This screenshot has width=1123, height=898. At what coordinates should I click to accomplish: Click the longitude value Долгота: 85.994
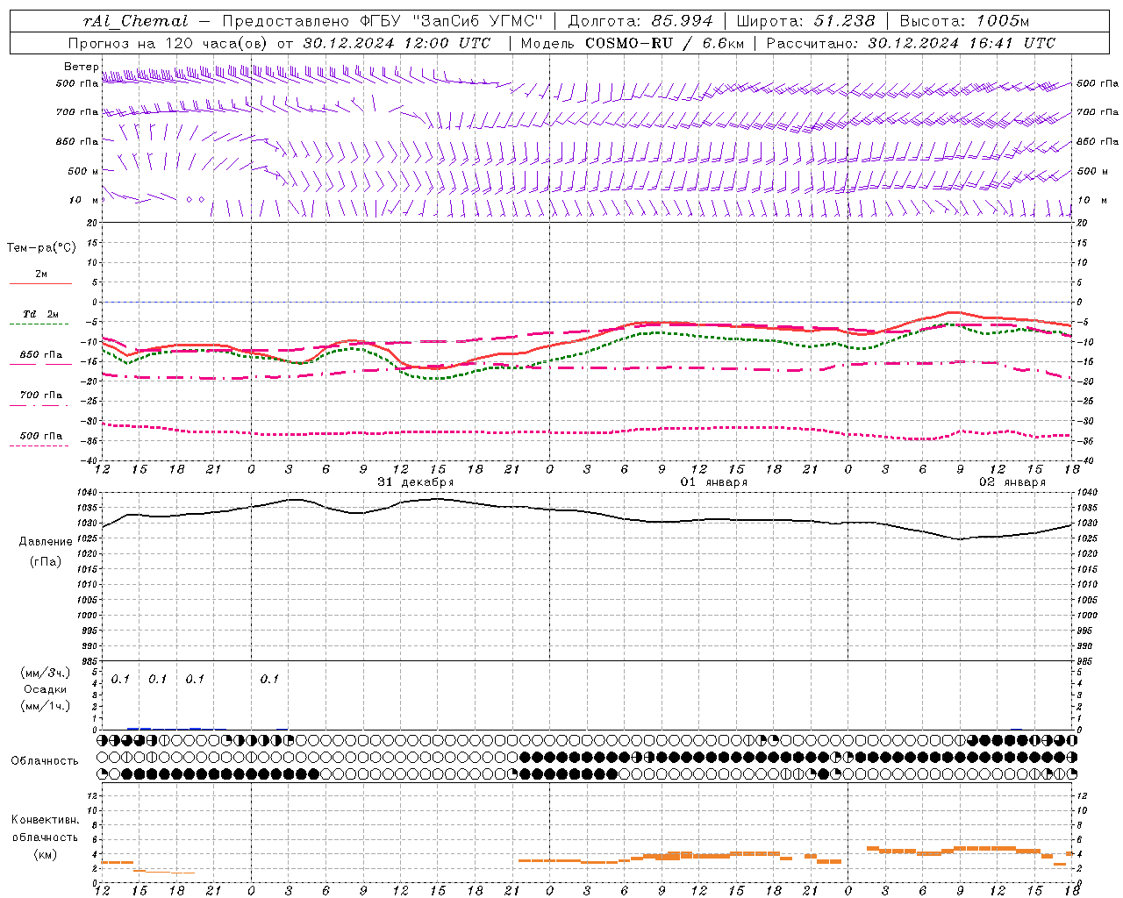[640, 21]
